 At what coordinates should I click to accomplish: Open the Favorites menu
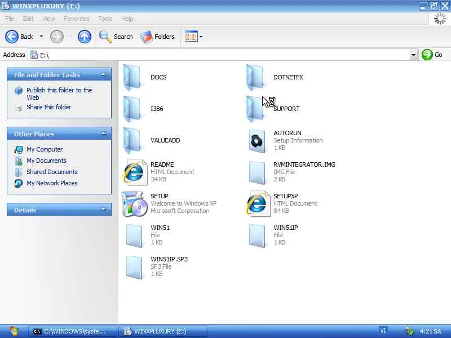pos(76,19)
